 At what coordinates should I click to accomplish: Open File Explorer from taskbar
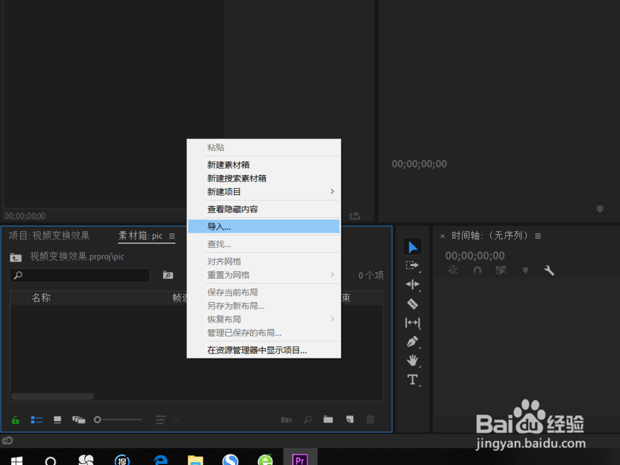coord(195,460)
